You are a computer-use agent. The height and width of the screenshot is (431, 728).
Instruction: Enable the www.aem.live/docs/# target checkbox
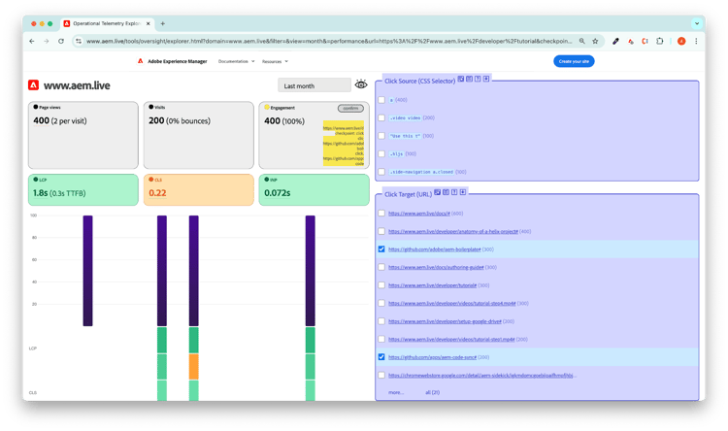coord(382,213)
